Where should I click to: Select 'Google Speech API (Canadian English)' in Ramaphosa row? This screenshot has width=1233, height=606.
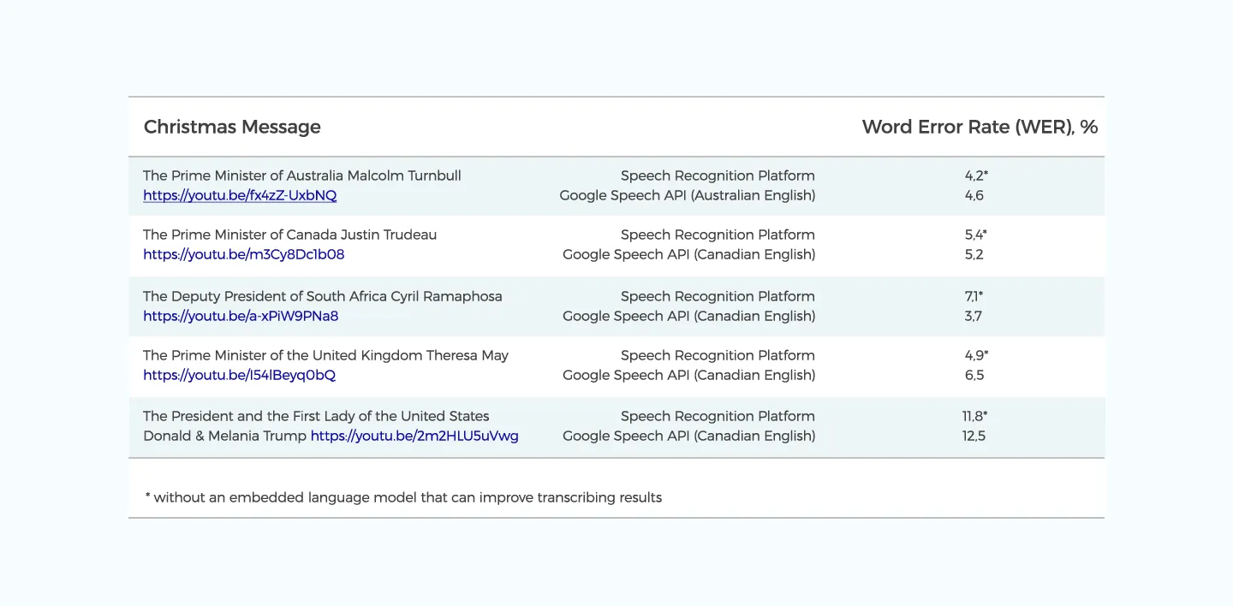[x=689, y=316]
